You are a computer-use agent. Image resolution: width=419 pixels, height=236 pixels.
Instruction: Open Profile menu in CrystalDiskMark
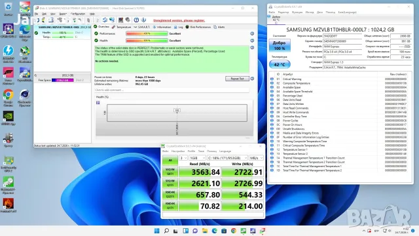[191, 151]
